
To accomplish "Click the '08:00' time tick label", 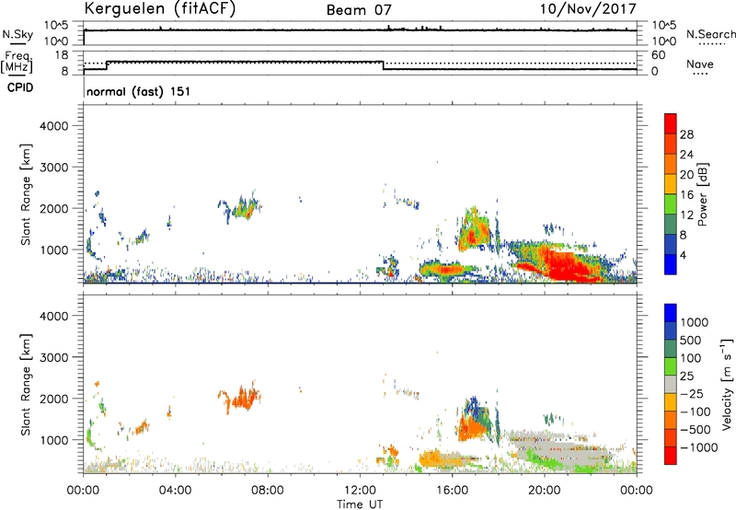I will (268, 491).
